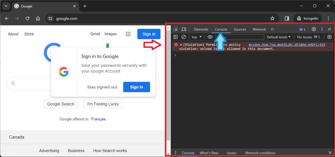Switch language to Français
This screenshot has height=157, width=335.
click(x=99, y=119)
